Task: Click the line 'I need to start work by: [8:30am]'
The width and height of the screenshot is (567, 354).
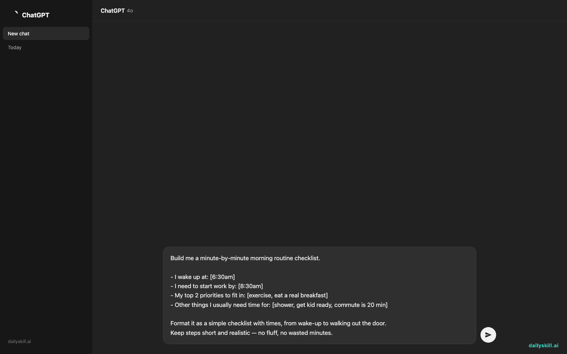Action: [217, 286]
